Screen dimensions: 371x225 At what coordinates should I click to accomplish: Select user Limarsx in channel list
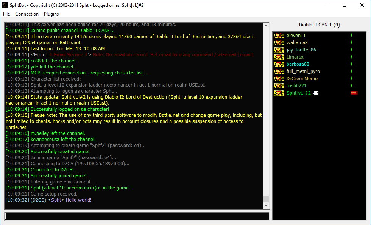click(295, 57)
